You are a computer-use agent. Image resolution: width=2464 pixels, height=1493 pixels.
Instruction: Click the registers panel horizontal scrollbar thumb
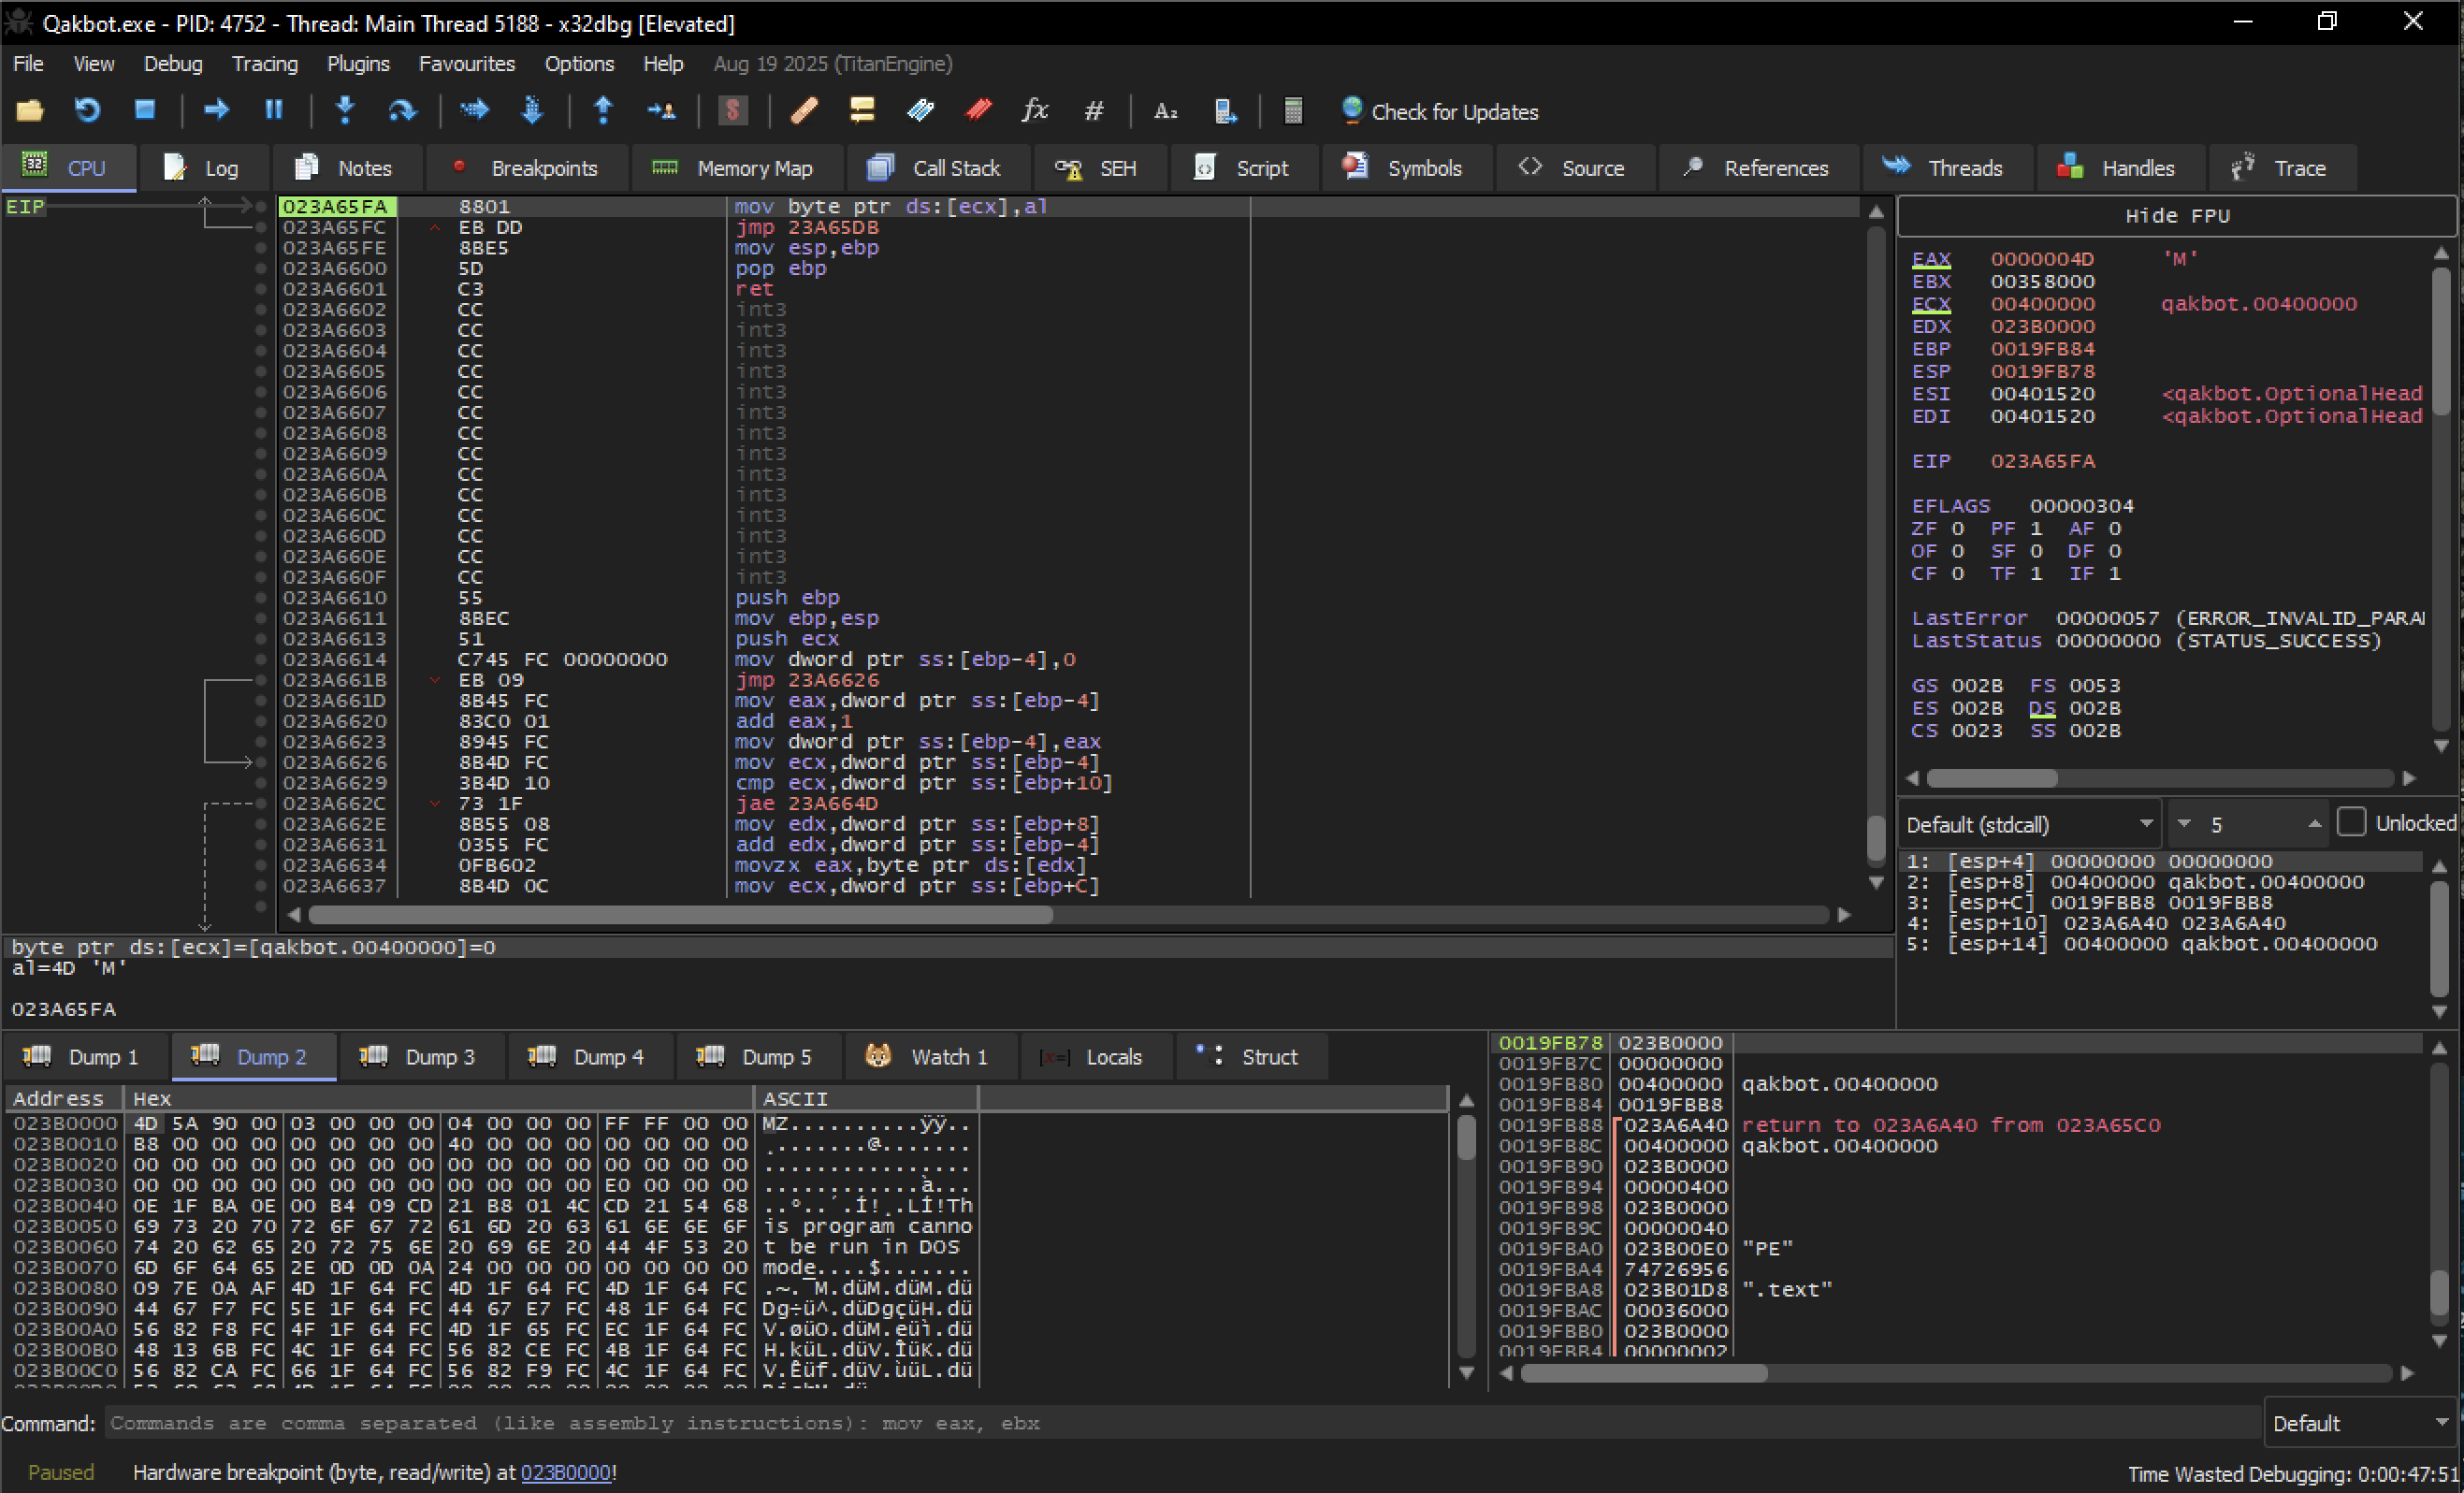[1992, 777]
